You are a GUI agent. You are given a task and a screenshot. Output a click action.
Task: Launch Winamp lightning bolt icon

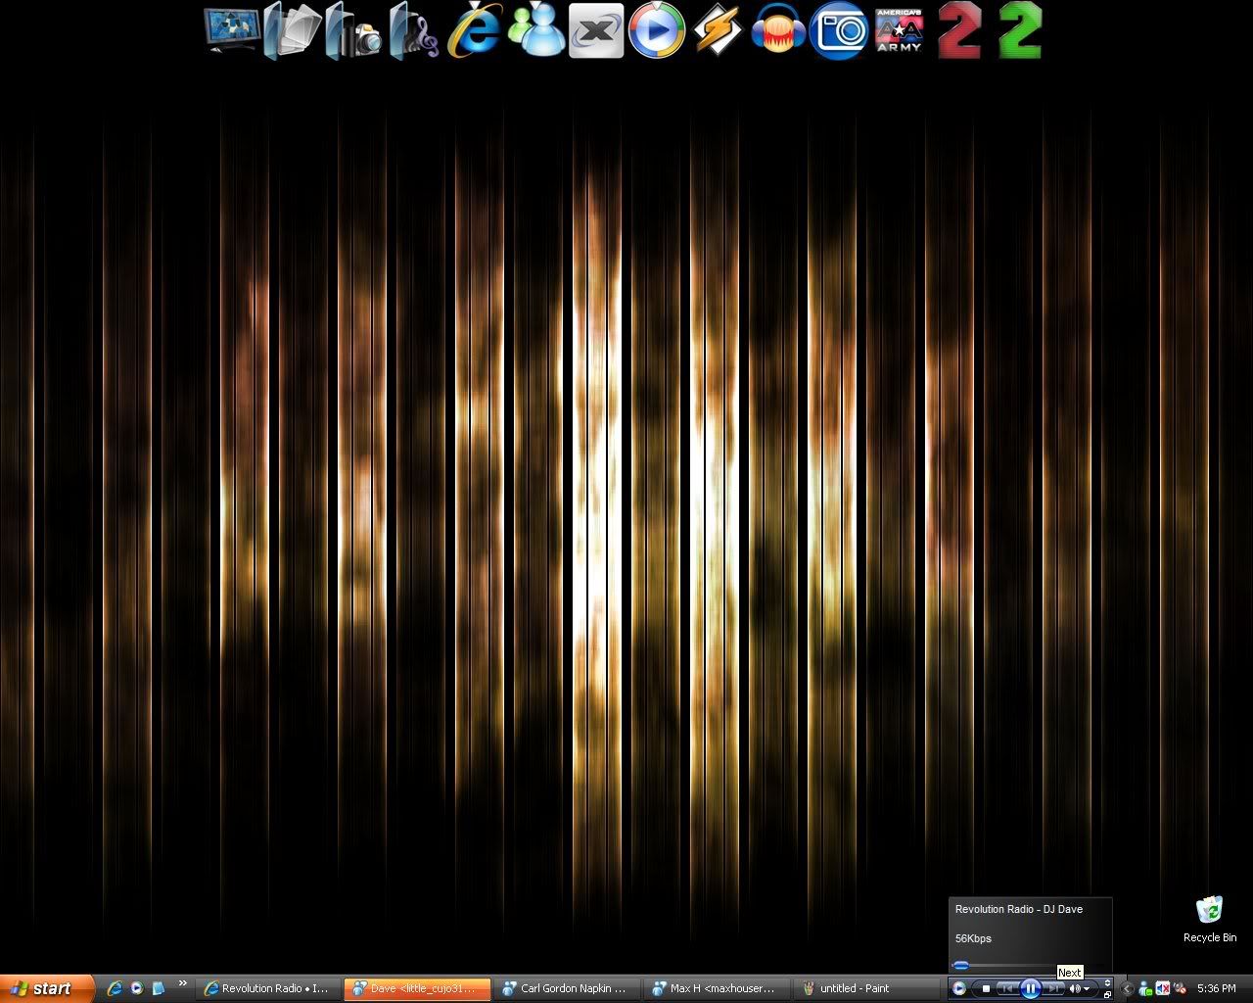click(718, 31)
